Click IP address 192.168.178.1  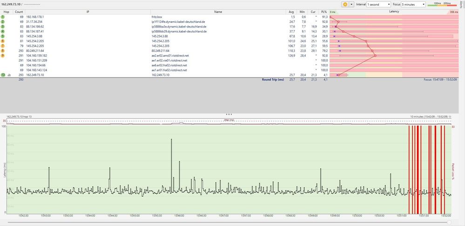point(35,17)
